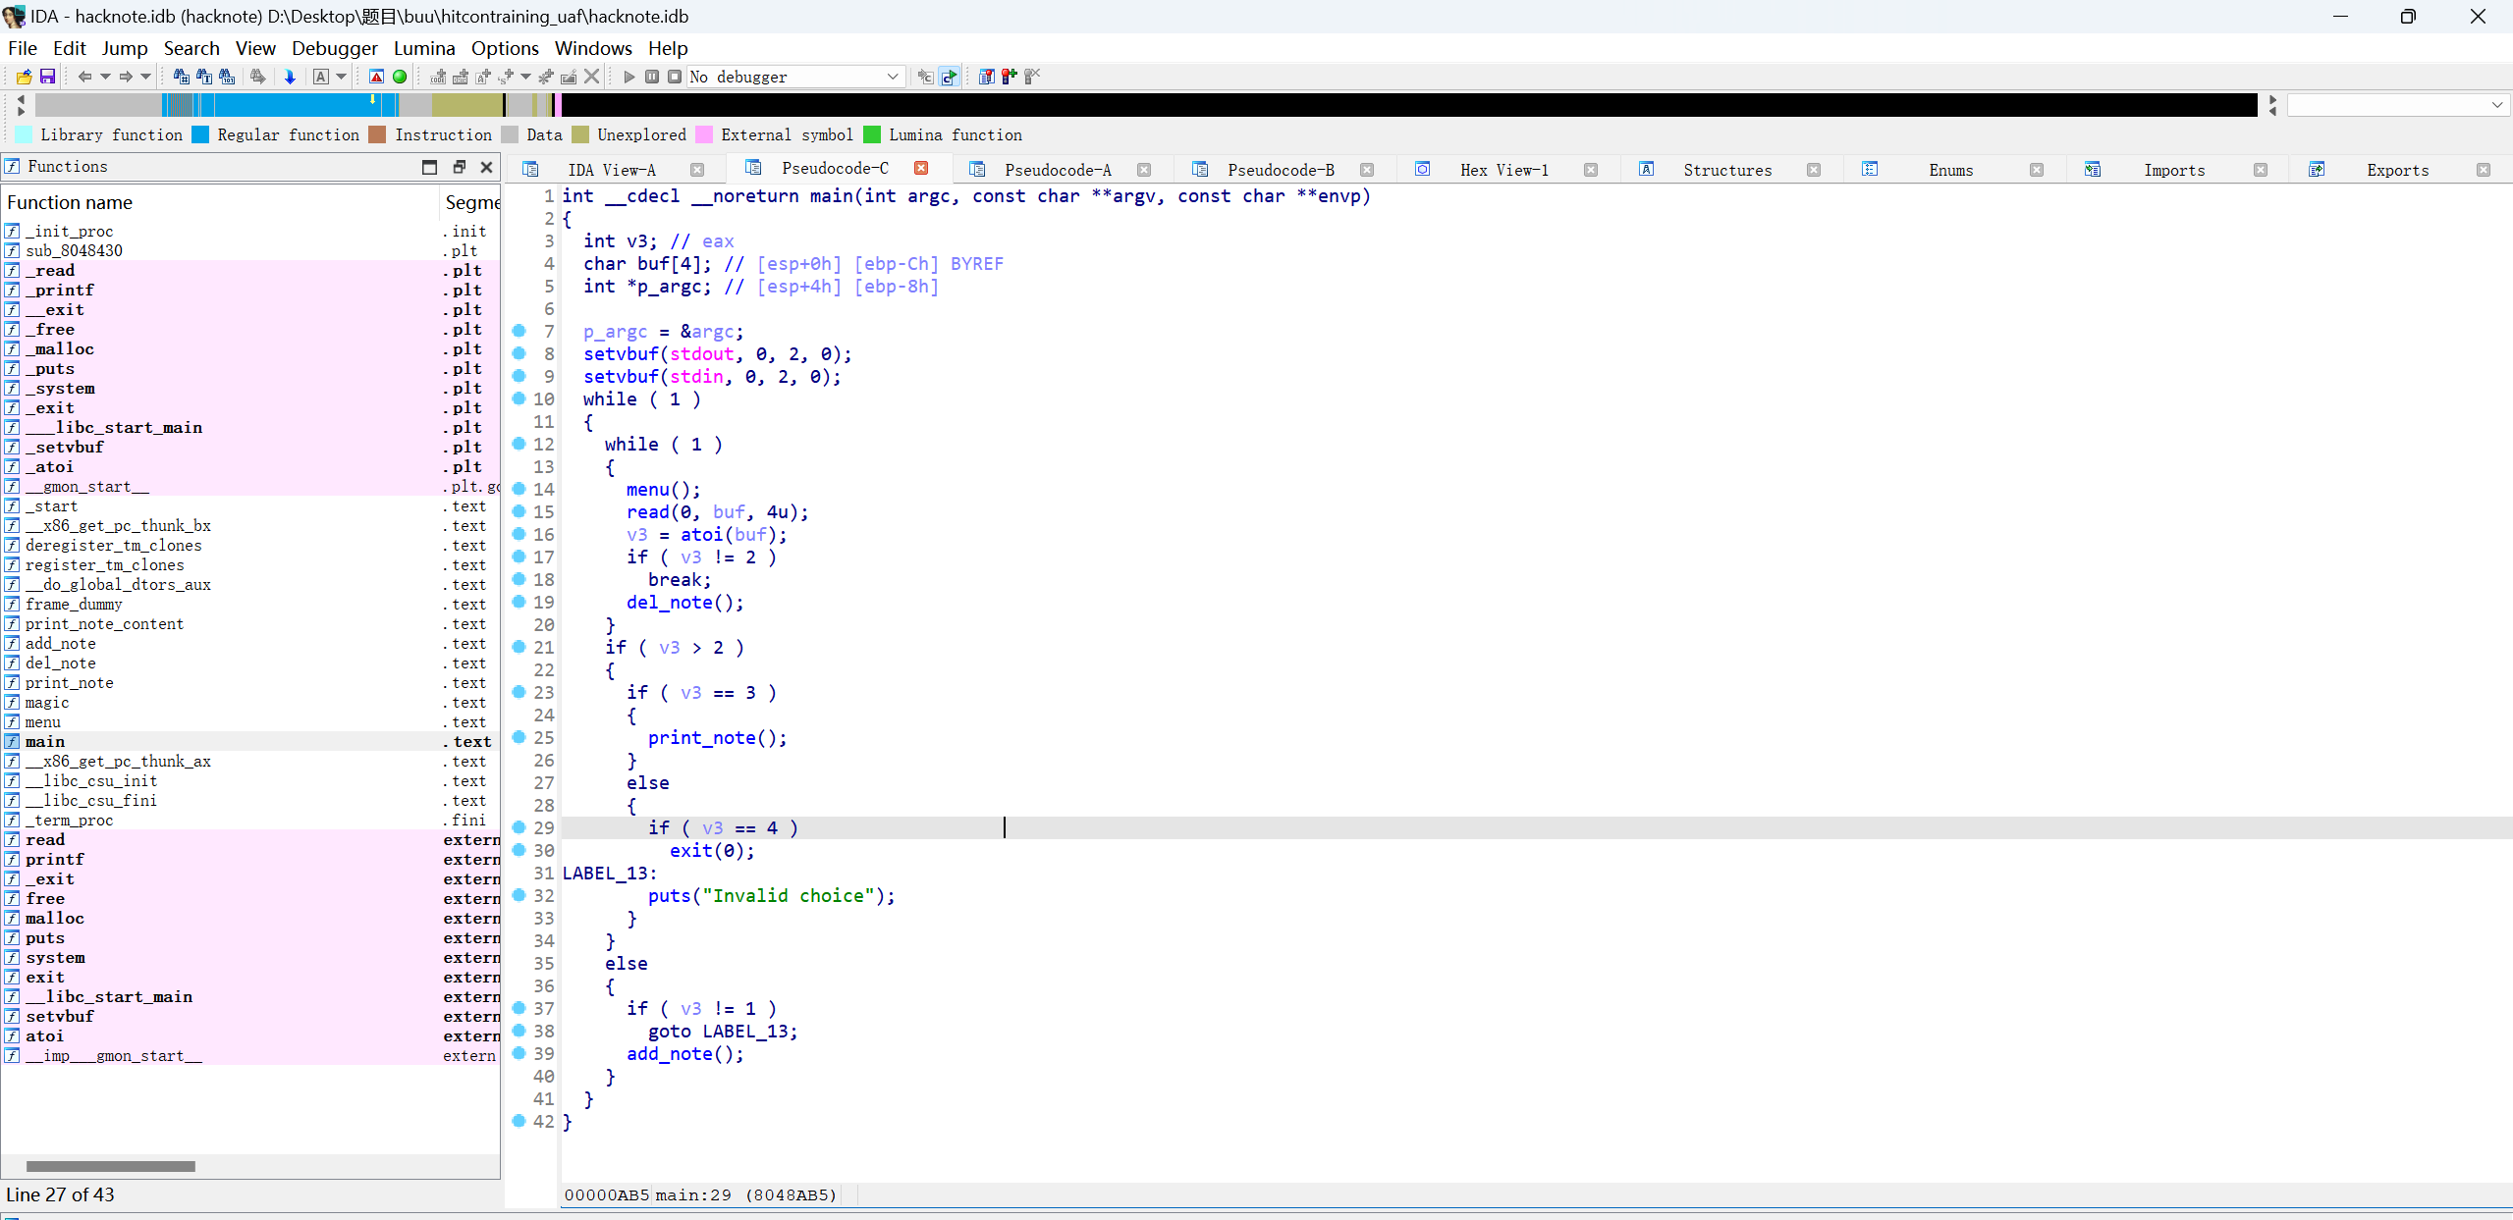This screenshot has width=2513, height=1220.
Task: Open the Lumina menu
Action: 424,48
